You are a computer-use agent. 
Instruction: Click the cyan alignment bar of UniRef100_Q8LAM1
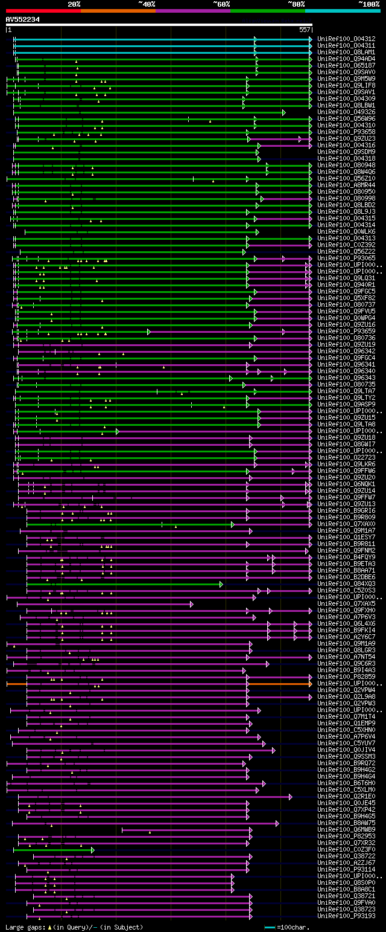coord(163,53)
